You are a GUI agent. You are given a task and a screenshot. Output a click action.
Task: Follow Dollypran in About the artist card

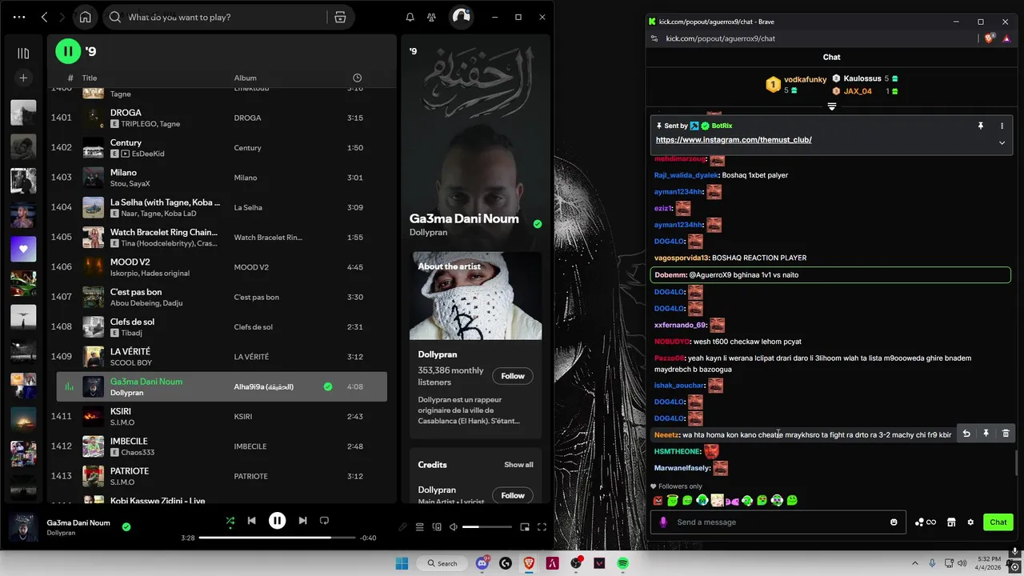tap(513, 376)
